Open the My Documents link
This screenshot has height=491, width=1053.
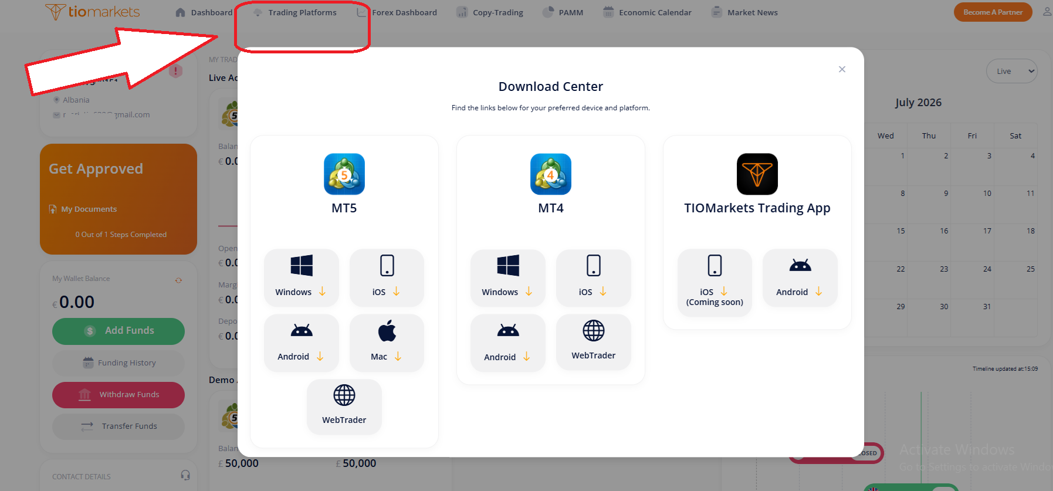[x=83, y=209]
